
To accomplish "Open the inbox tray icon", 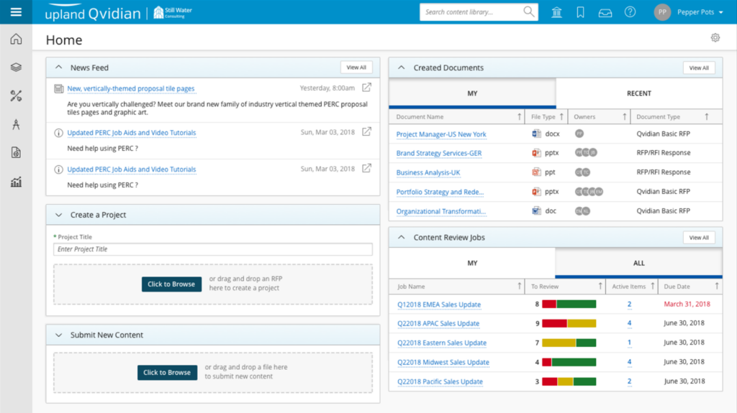I will [x=605, y=12].
